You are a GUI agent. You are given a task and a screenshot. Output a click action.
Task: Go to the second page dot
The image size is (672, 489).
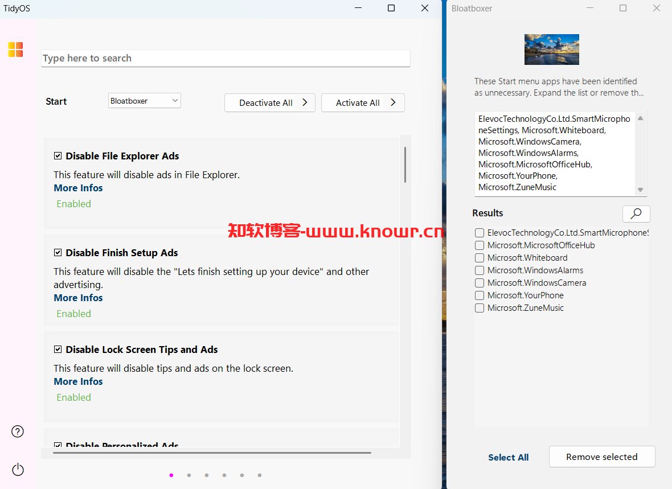click(189, 475)
